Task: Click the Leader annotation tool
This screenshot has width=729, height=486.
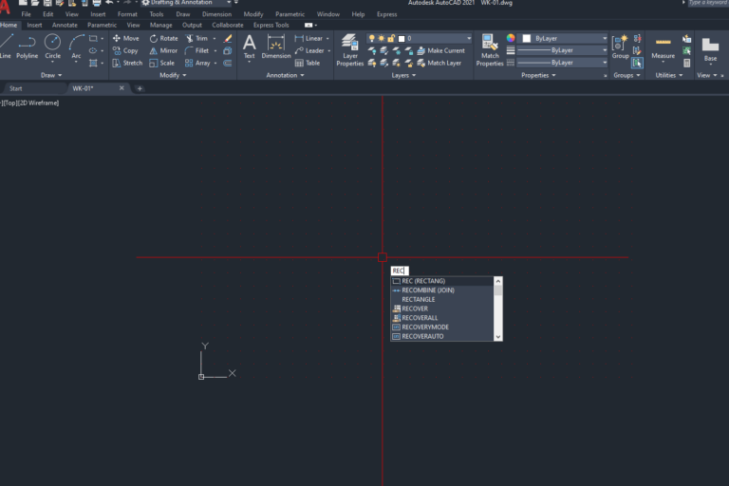Action: 309,50
